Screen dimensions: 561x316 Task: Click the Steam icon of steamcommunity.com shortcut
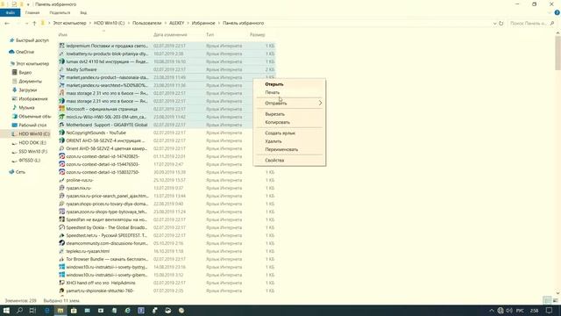click(61, 243)
